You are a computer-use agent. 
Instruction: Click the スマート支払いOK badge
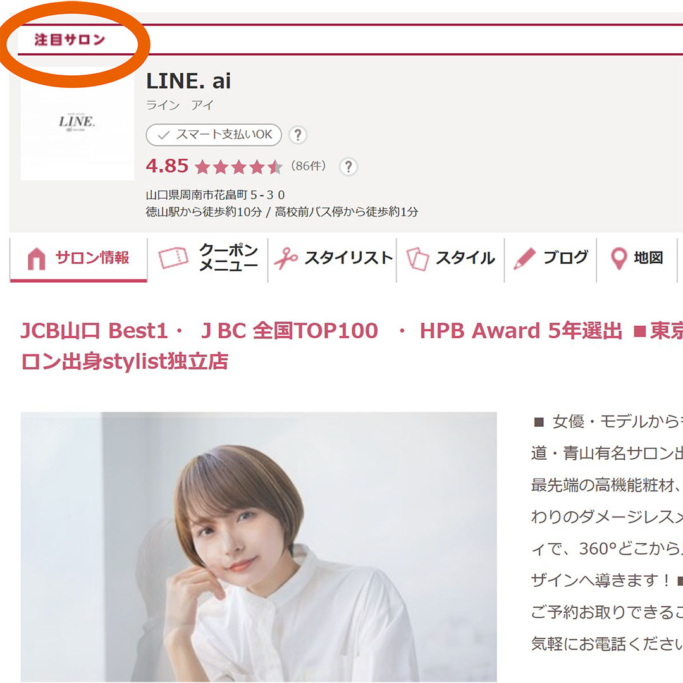tap(214, 135)
